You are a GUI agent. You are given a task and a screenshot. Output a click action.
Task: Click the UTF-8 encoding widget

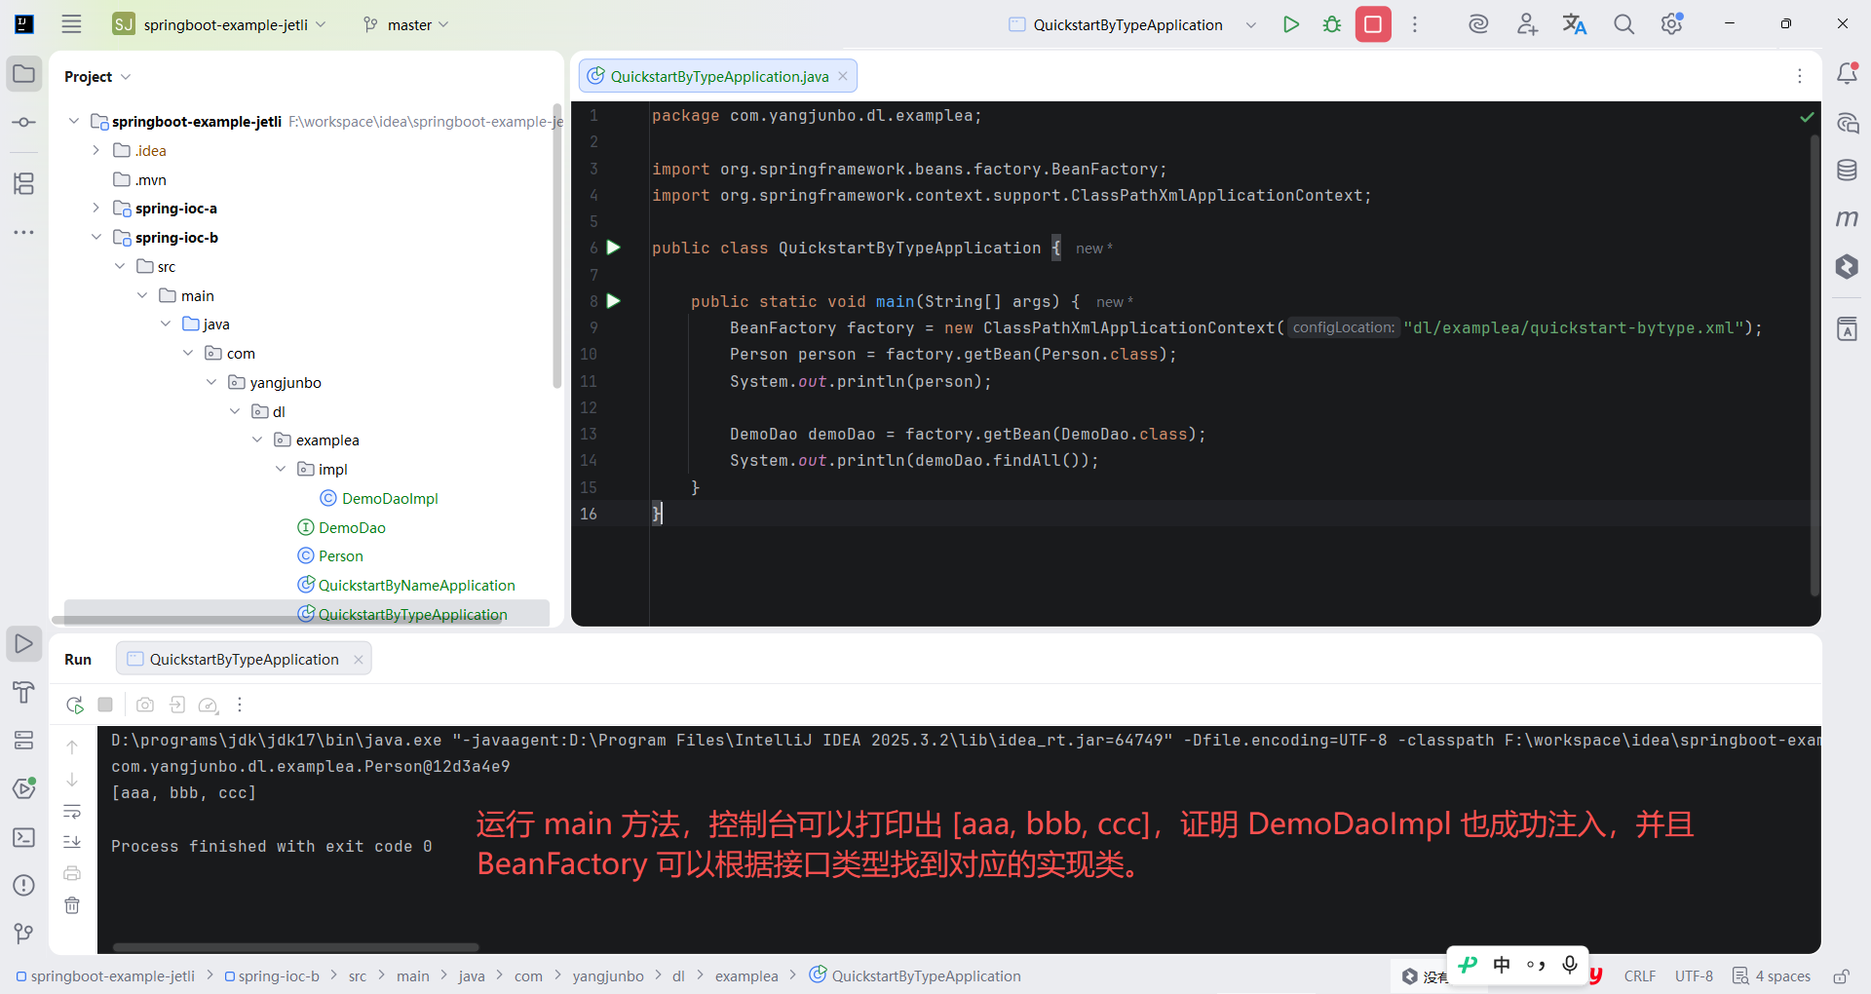point(1694,976)
